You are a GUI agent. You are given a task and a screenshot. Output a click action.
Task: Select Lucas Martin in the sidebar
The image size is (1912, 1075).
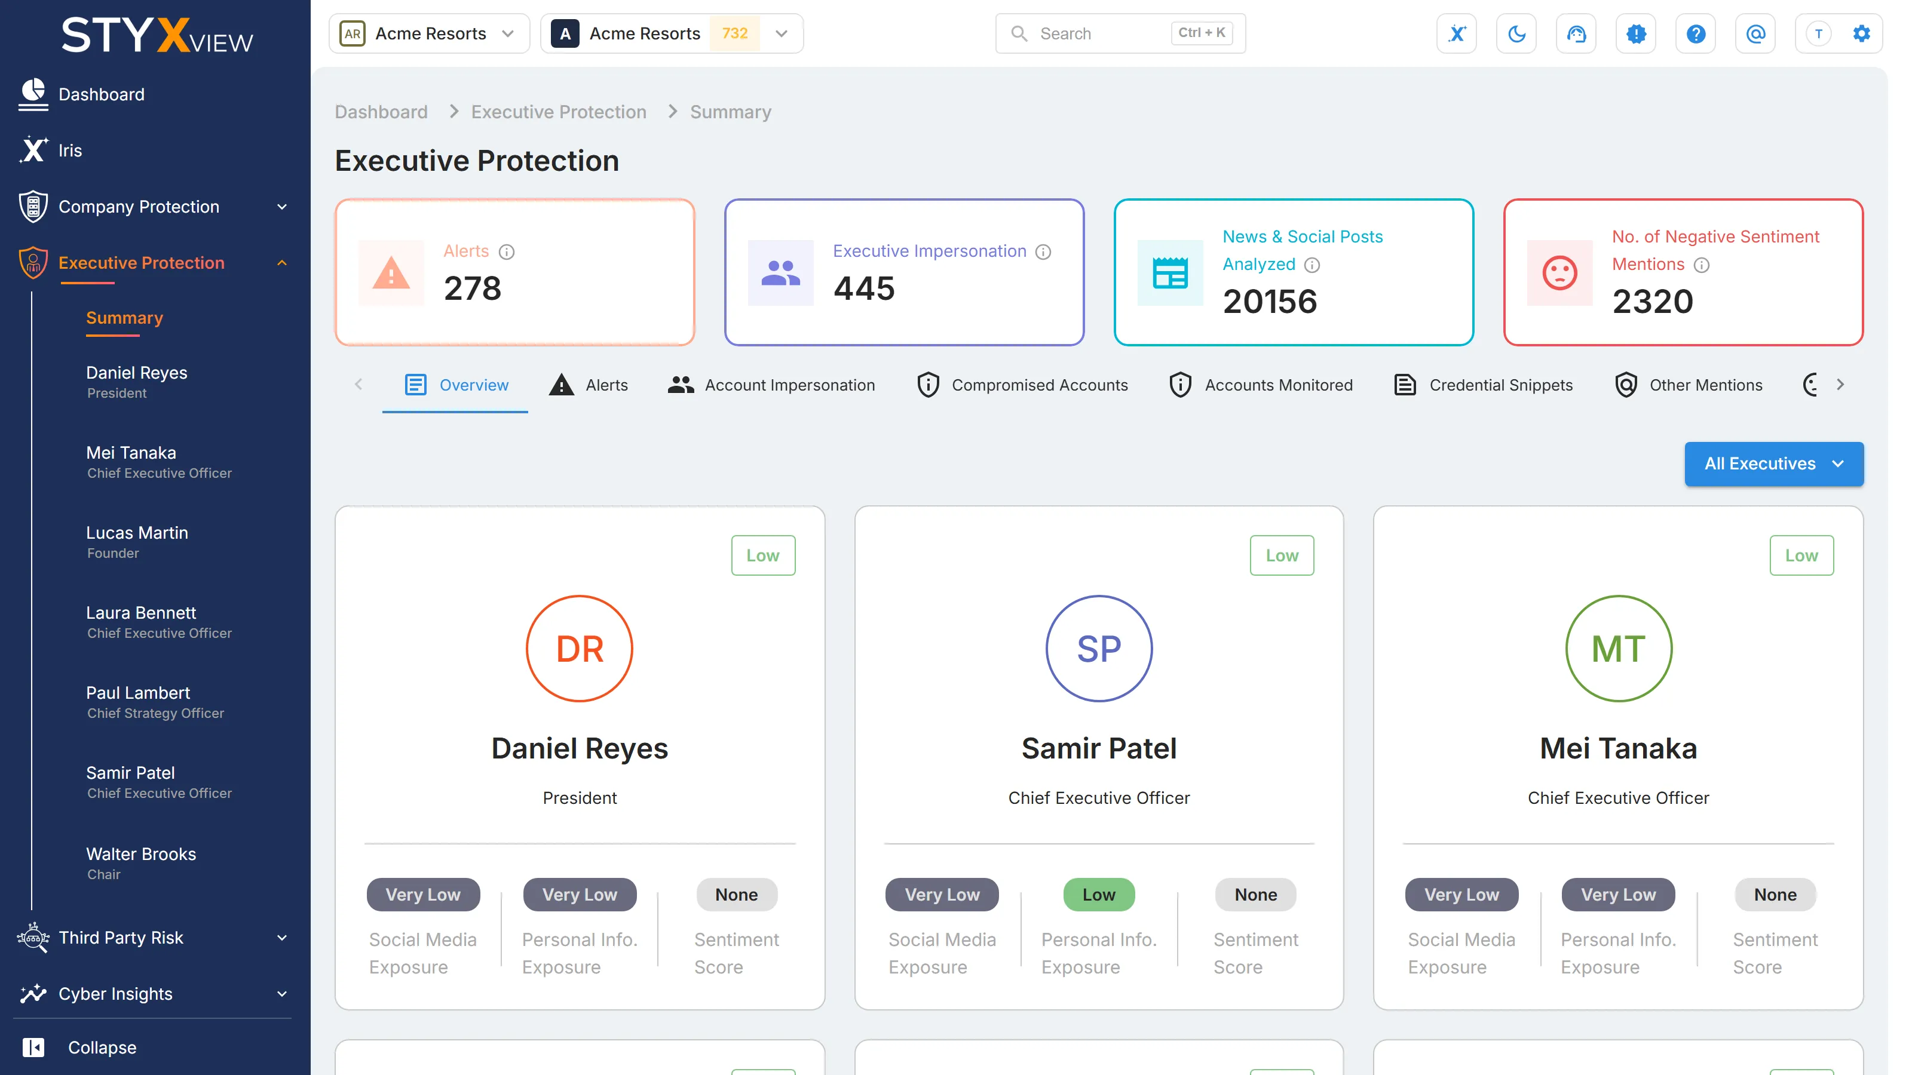point(137,542)
